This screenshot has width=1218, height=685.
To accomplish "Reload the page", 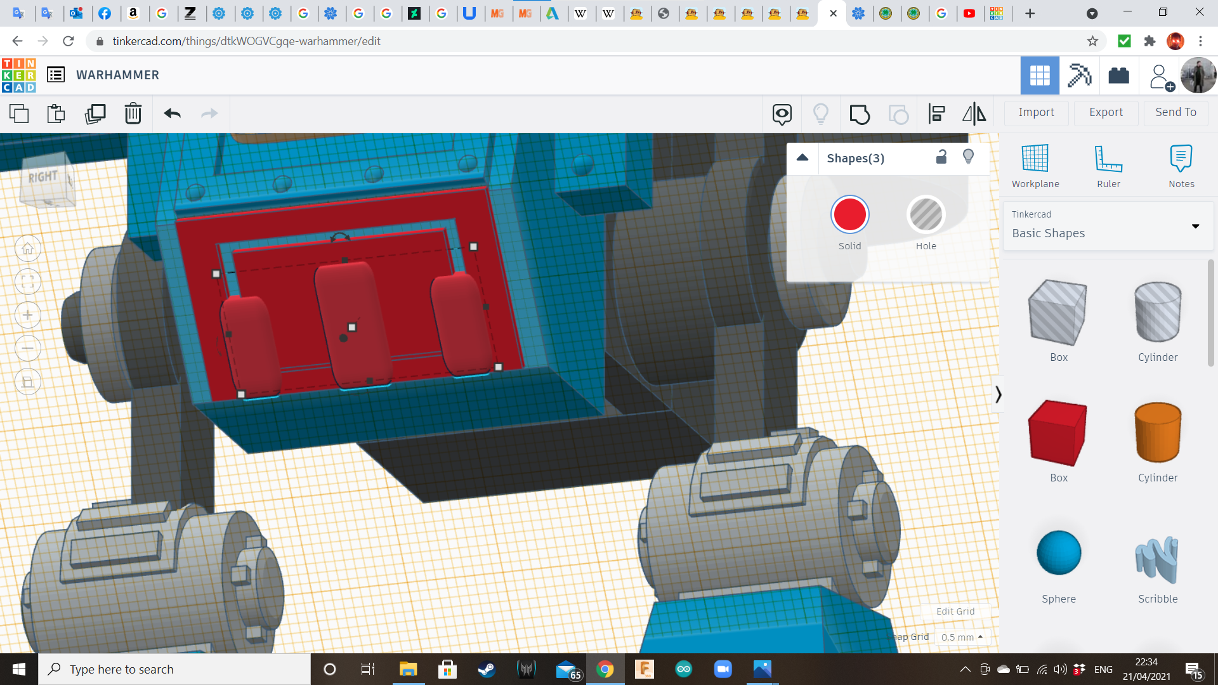I will coord(69,41).
